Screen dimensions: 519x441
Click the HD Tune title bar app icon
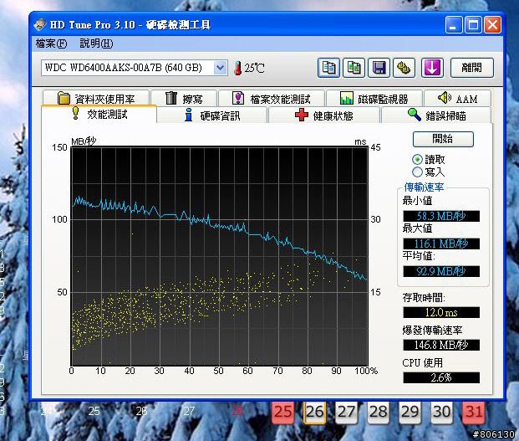click(40, 24)
